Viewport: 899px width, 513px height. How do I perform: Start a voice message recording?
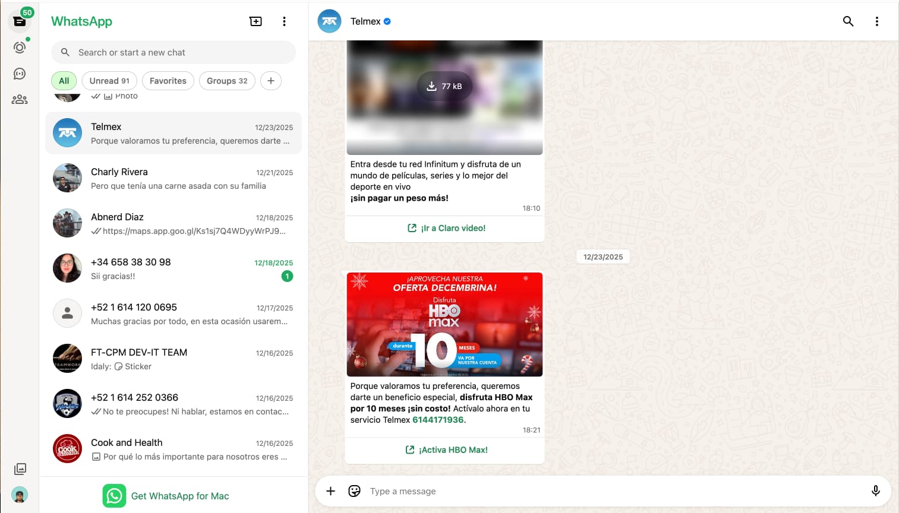point(875,491)
